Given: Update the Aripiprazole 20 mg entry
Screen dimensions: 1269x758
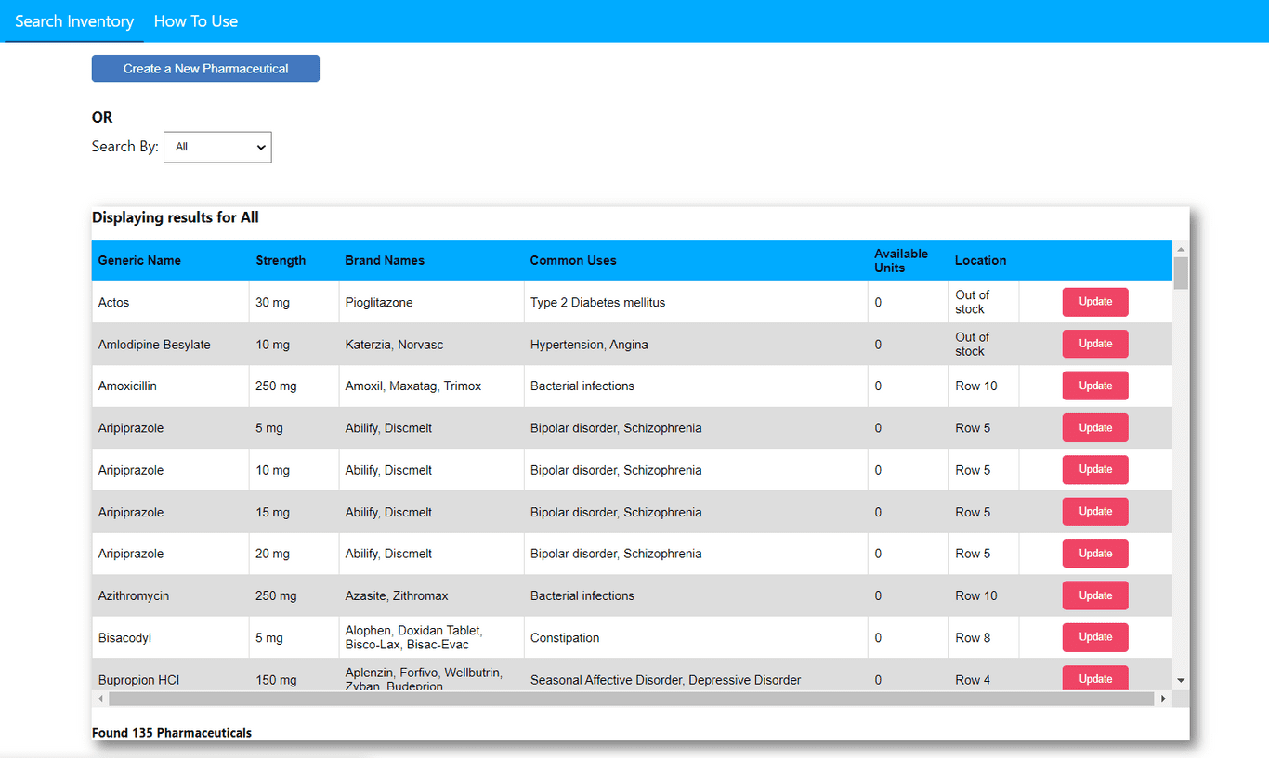Looking at the screenshot, I should click(x=1094, y=553).
